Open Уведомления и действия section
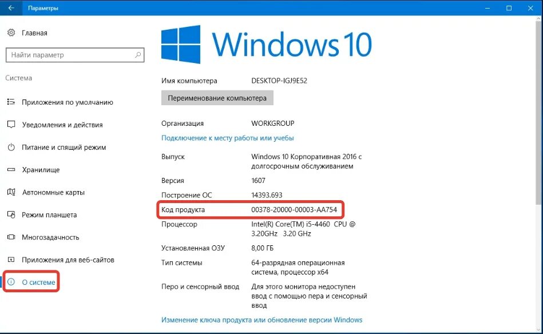 tap(62, 125)
